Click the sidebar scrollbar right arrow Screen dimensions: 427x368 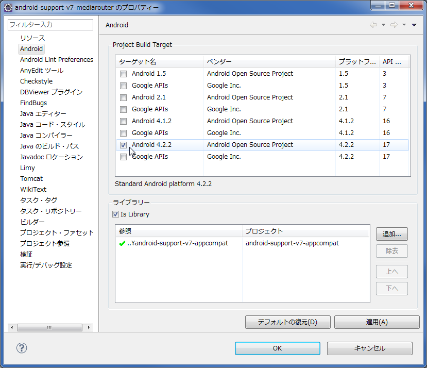(x=89, y=327)
